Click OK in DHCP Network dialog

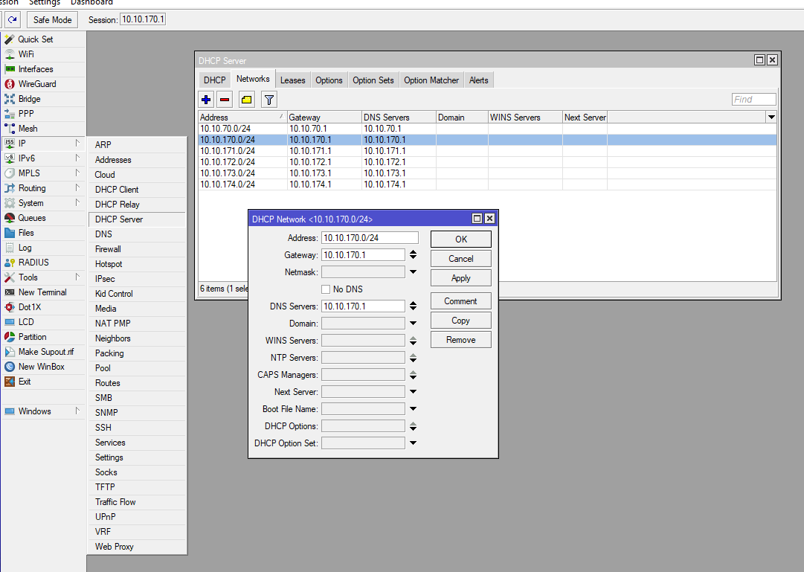coord(461,239)
